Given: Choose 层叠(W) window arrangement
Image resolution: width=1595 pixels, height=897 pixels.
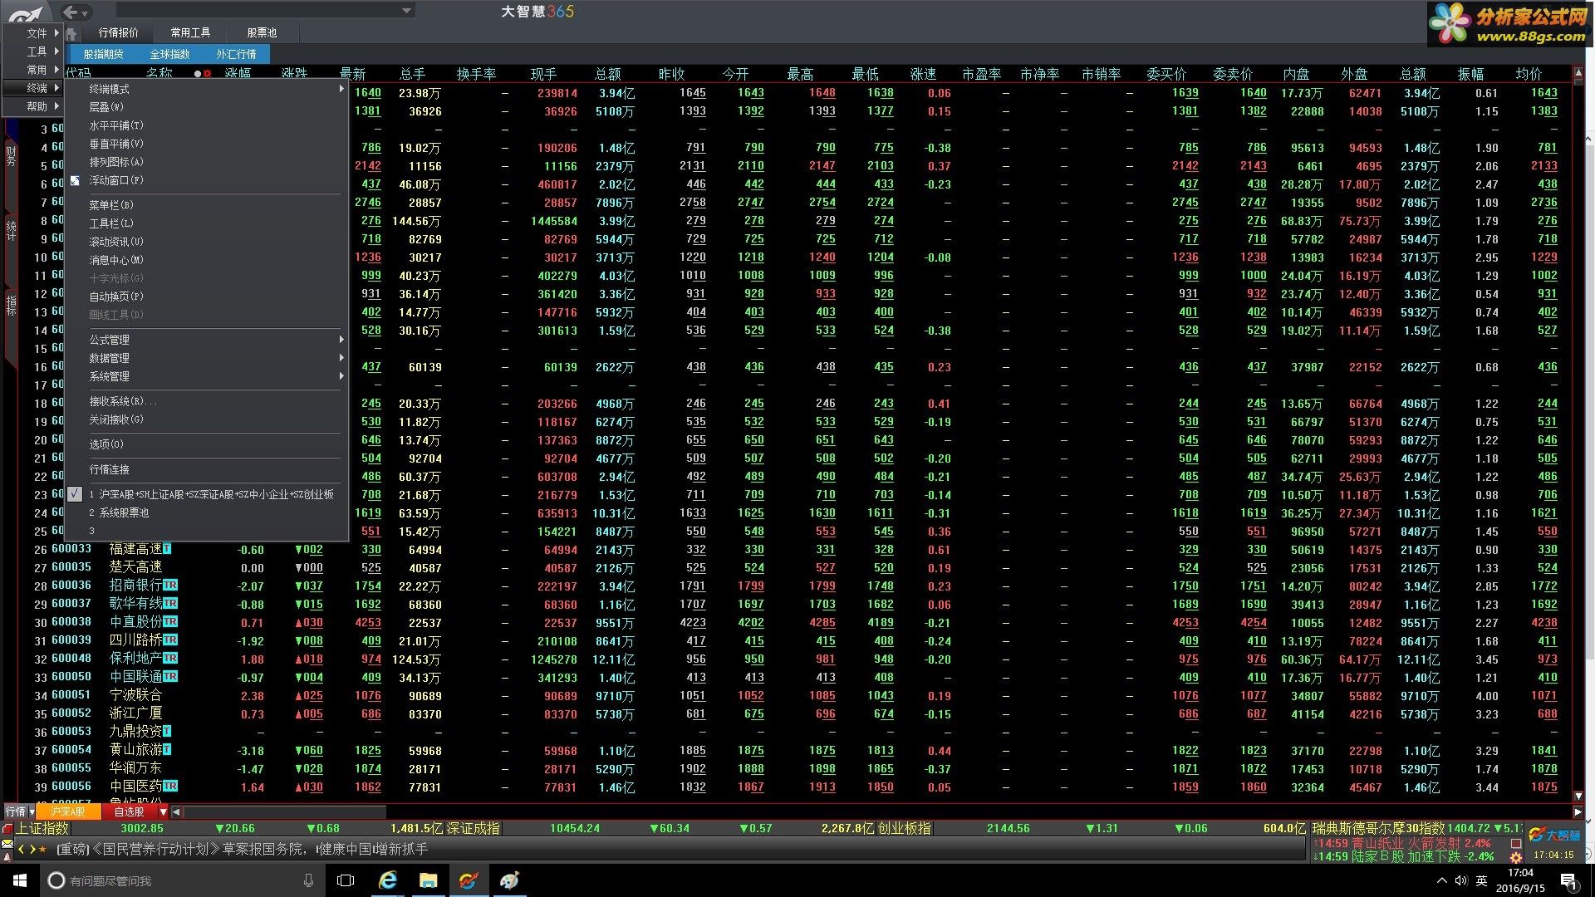Looking at the screenshot, I should point(206,107).
